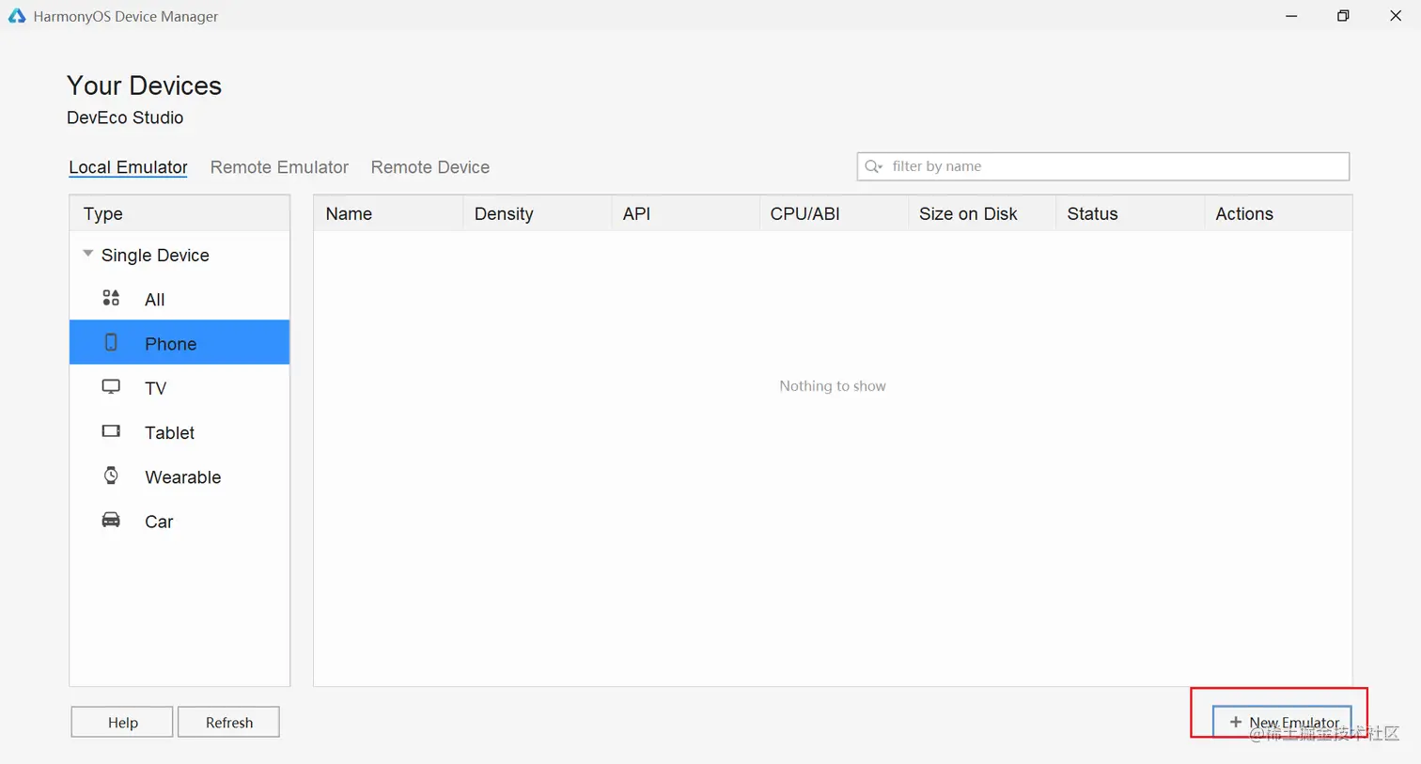Click the All devices grid icon

coord(111,298)
